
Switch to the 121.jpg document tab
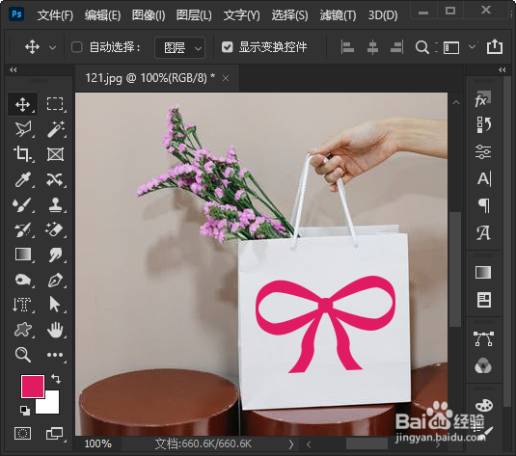pos(150,78)
